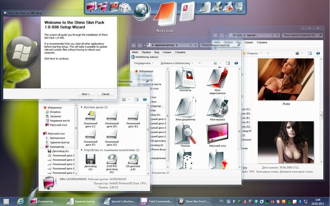This screenshot has height=206, width=330.
Task: Click the Windows Start button
Action: (6, 202)
